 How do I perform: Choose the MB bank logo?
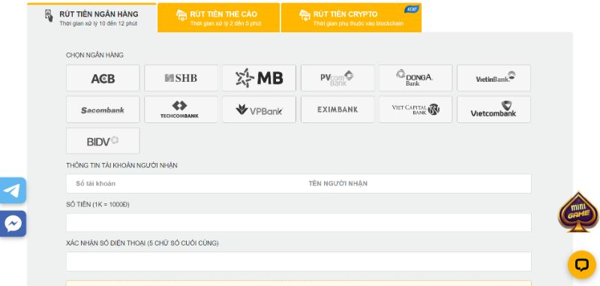click(x=259, y=78)
